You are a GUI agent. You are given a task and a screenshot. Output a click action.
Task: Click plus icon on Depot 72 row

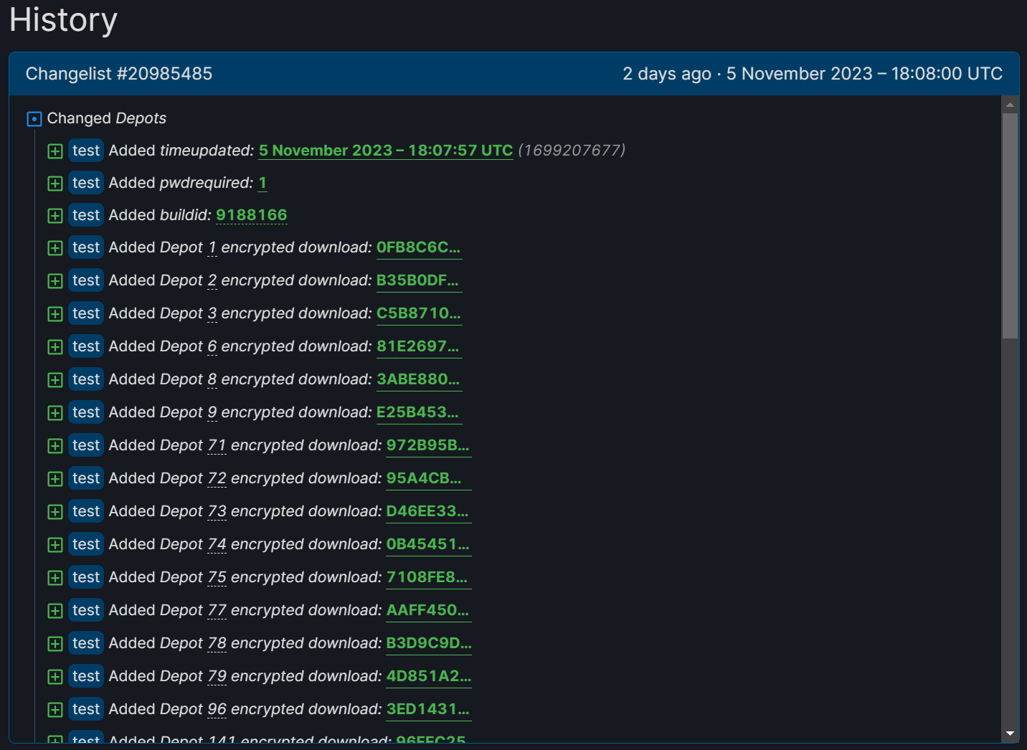coord(55,479)
